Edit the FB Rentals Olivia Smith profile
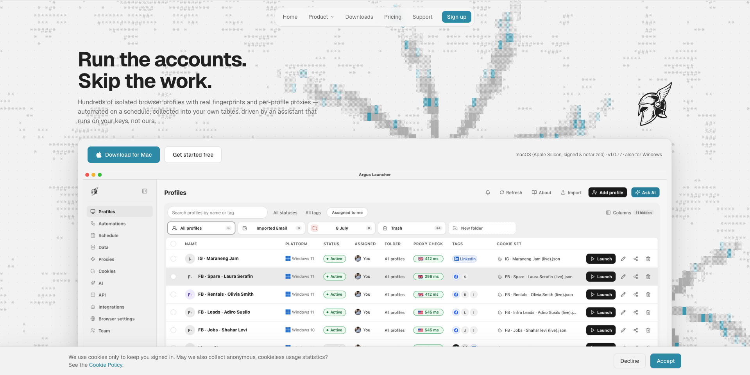Screen dimensions: 750x375 [x=623, y=295]
